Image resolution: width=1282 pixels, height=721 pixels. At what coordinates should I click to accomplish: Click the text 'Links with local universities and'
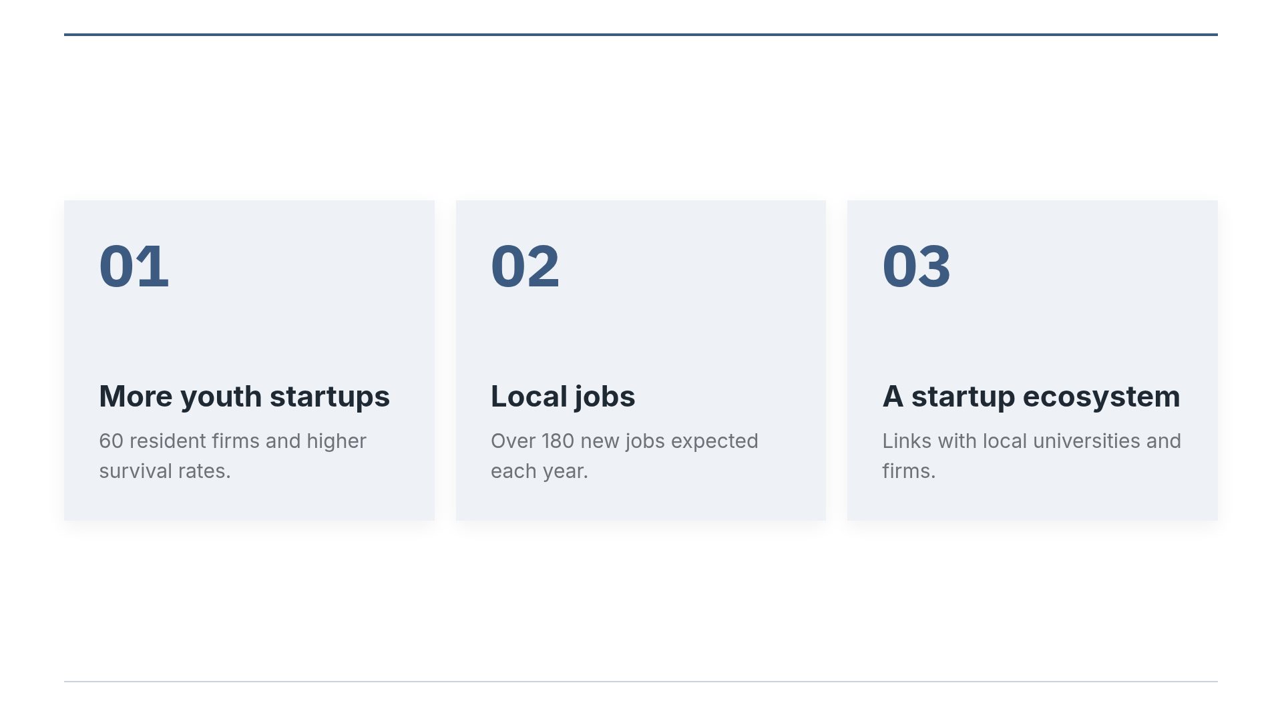[x=1032, y=441]
